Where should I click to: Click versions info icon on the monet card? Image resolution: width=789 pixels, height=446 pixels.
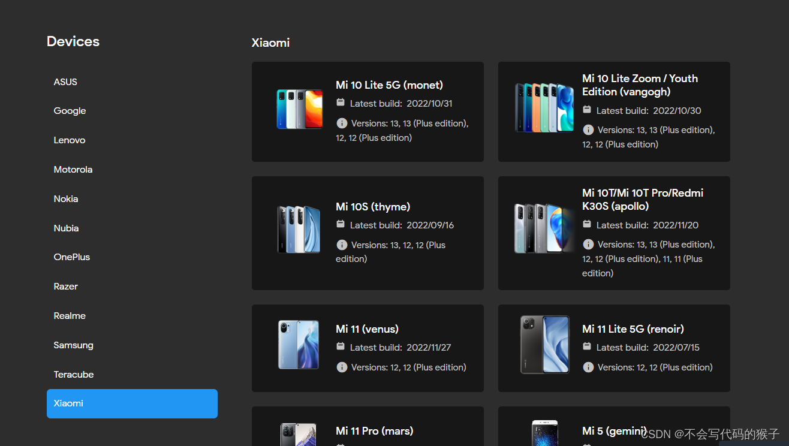342,123
